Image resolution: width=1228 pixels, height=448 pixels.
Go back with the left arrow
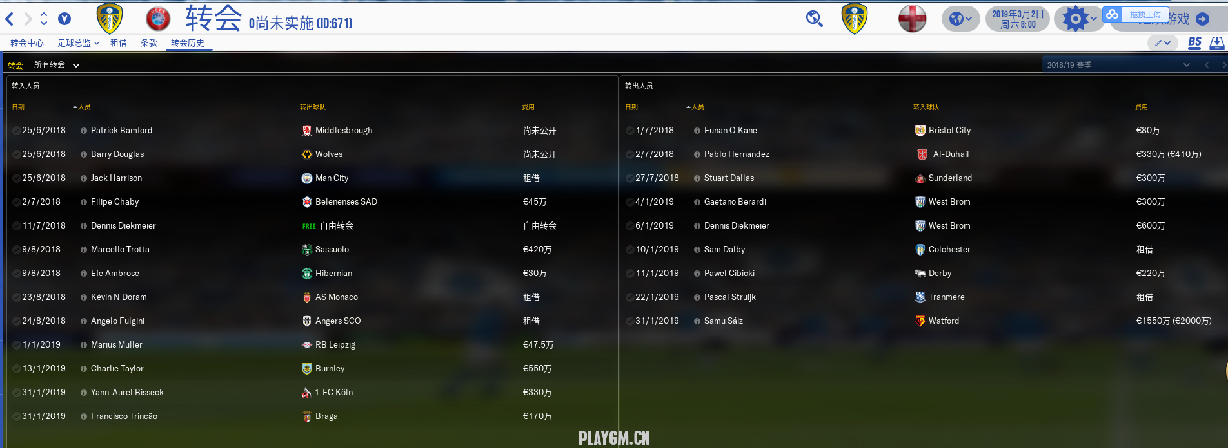click(10, 19)
